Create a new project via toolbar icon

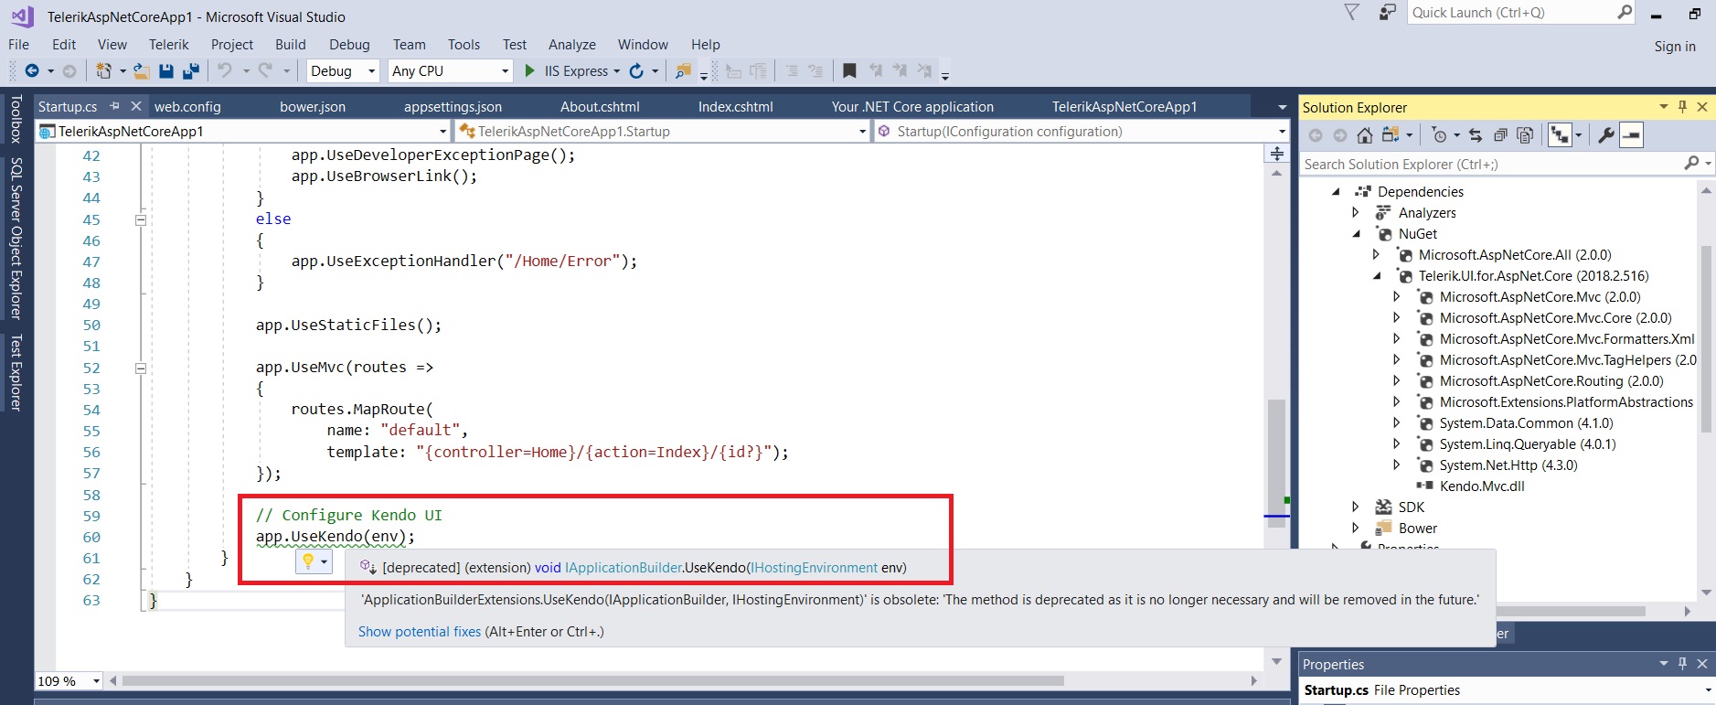[x=103, y=70]
